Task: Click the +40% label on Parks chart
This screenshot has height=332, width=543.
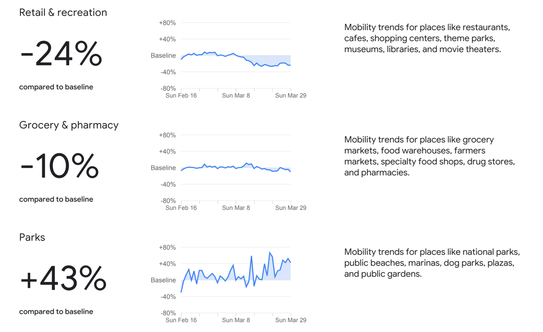Action: coord(167,264)
